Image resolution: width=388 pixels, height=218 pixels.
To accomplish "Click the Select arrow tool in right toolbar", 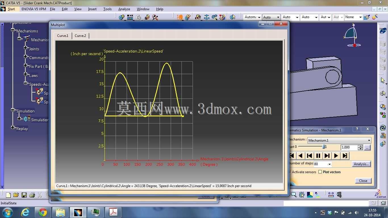I will pos(383,81).
